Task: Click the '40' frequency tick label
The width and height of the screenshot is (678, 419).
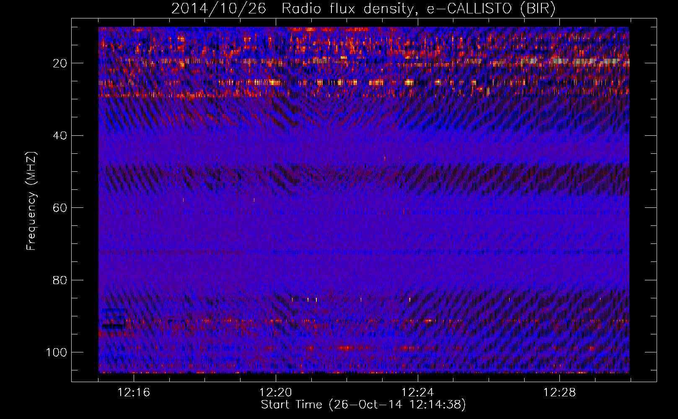Action: pos(60,136)
